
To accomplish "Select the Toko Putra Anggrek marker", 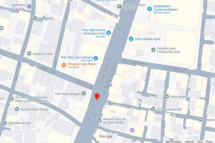I will pos(84,94).
